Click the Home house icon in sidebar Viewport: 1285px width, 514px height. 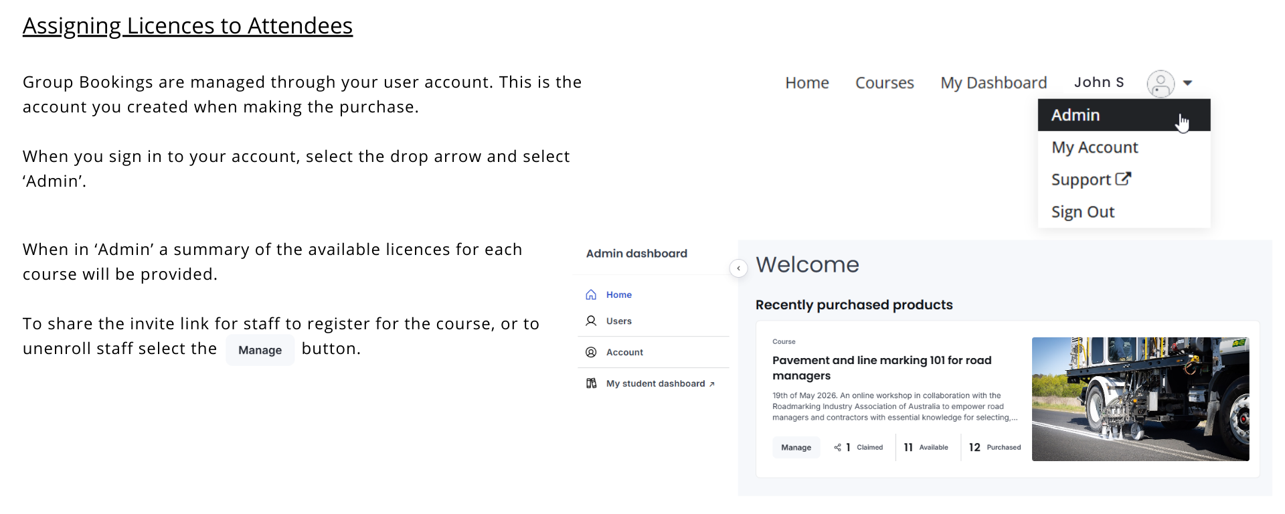[591, 294]
